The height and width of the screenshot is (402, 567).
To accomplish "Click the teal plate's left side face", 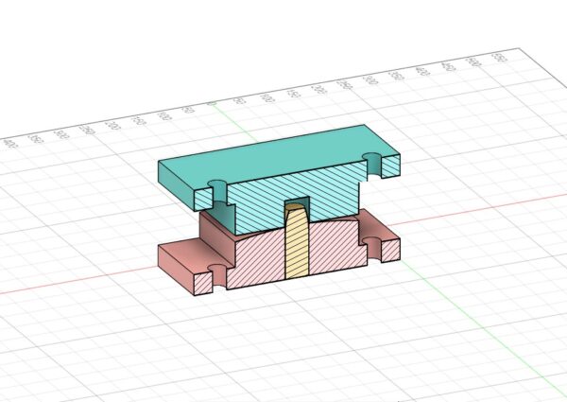I will point(176,185).
